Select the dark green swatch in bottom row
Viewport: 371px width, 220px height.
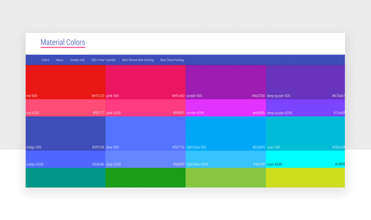(x=146, y=178)
